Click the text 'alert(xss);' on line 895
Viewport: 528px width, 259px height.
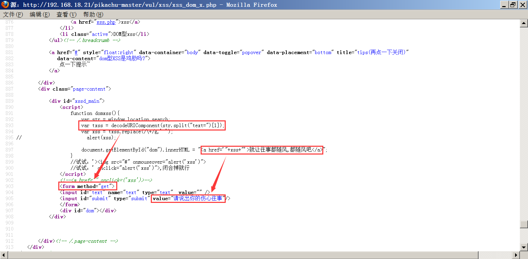[102, 138]
